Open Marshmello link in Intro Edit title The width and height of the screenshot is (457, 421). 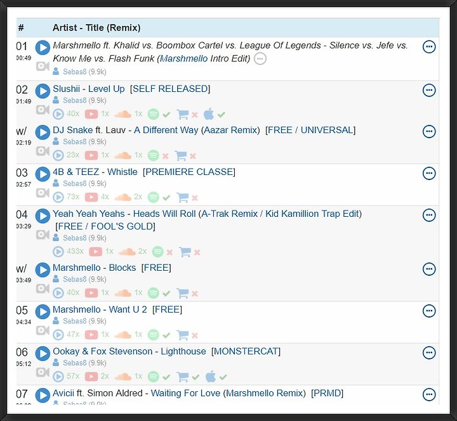(184, 59)
